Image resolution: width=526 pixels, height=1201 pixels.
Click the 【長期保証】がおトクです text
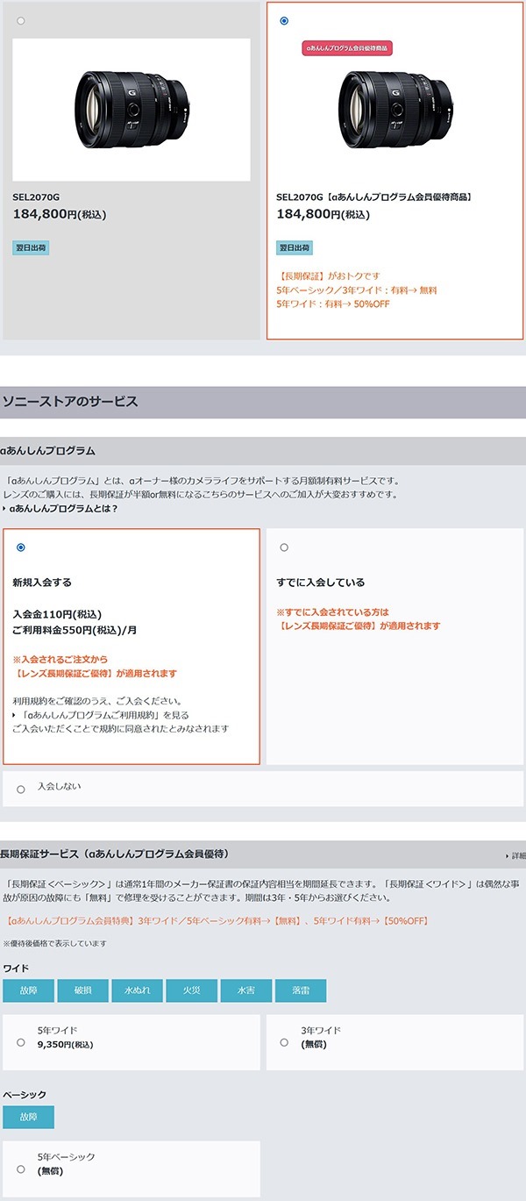click(328, 275)
